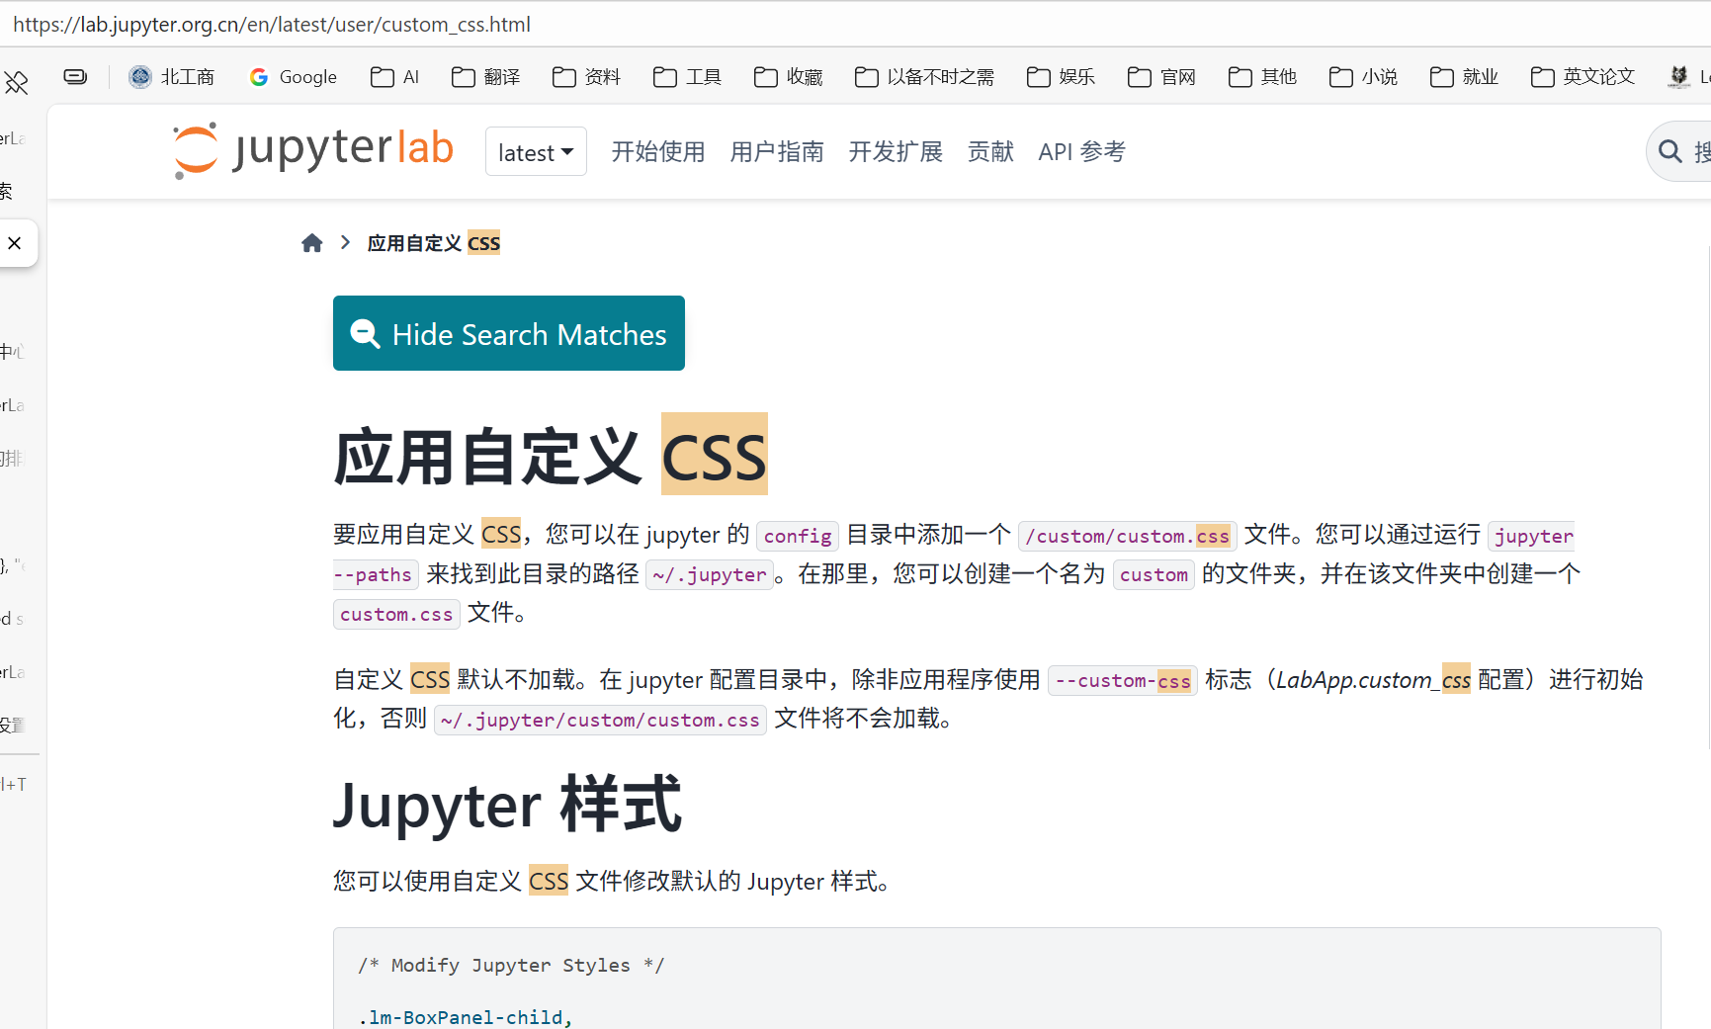Click the code line '.lm-BoxPanel-child,'
1711x1029 pixels.
tap(466, 1017)
